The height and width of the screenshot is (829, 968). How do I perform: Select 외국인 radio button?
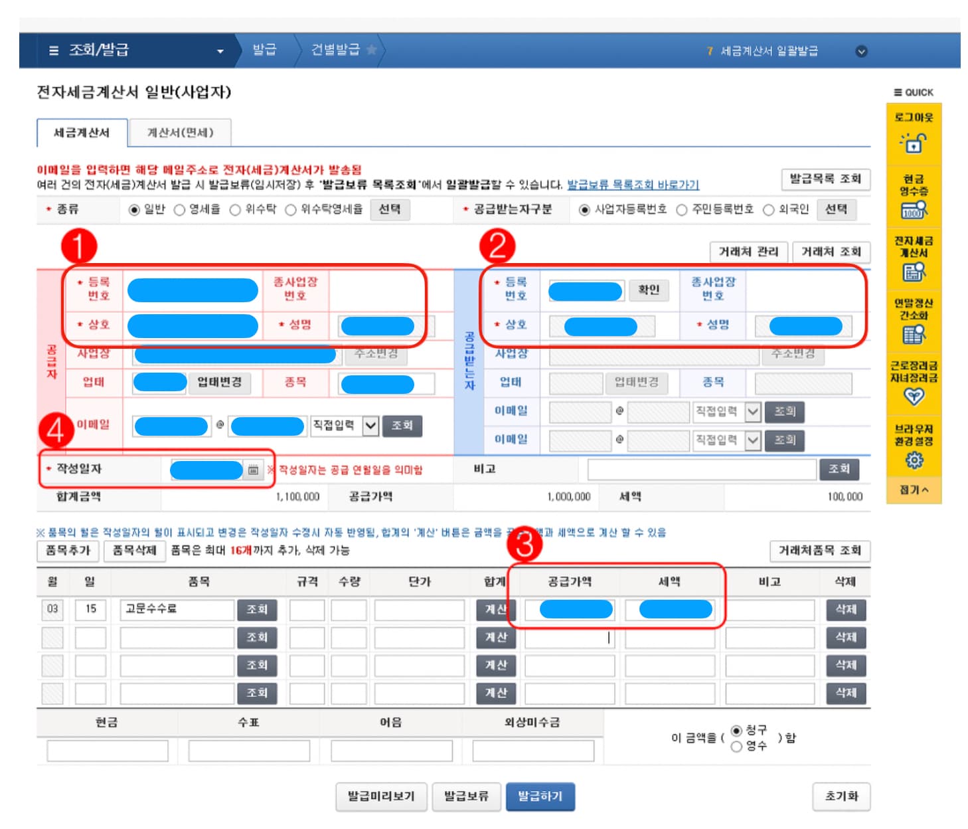point(769,210)
